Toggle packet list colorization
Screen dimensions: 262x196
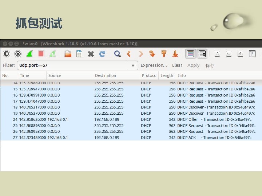(x=190, y=54)
